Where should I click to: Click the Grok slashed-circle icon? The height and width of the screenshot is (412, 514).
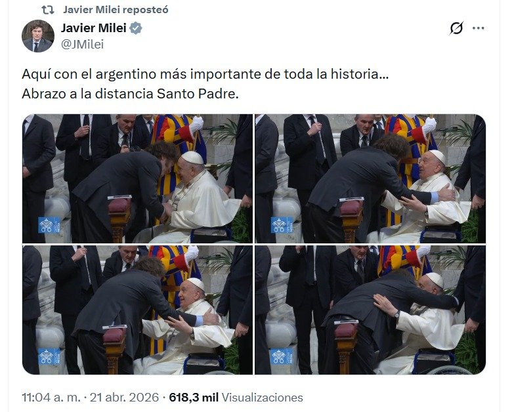[456, 28]
